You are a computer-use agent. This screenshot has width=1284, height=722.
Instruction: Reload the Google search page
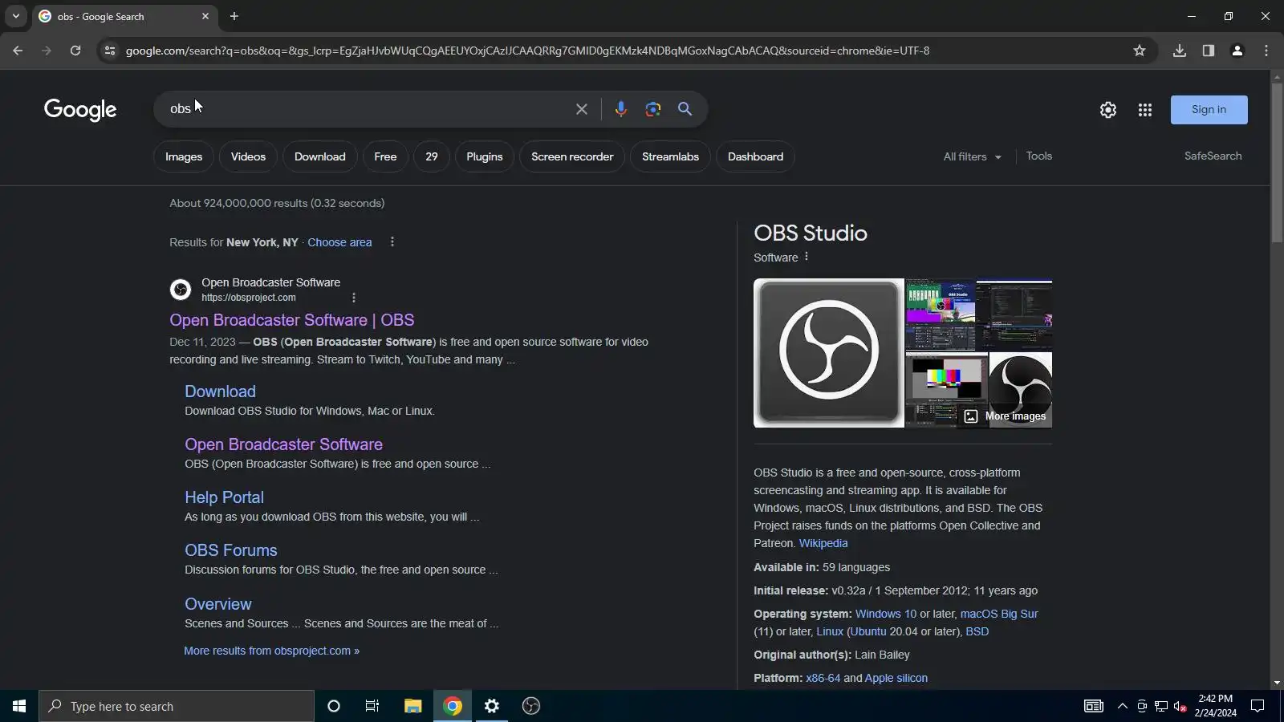pos(75,51)
